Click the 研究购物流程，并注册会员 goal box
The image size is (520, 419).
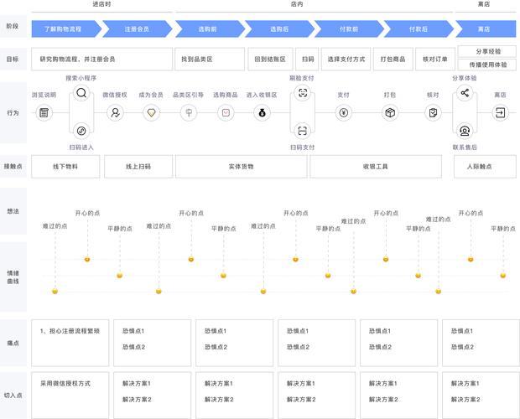(x=101, y=59)
